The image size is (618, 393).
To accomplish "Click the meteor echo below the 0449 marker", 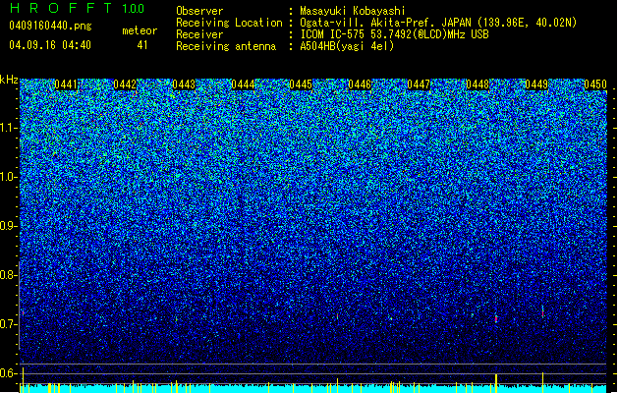I will pyautogui.click(x=542, y=311).
